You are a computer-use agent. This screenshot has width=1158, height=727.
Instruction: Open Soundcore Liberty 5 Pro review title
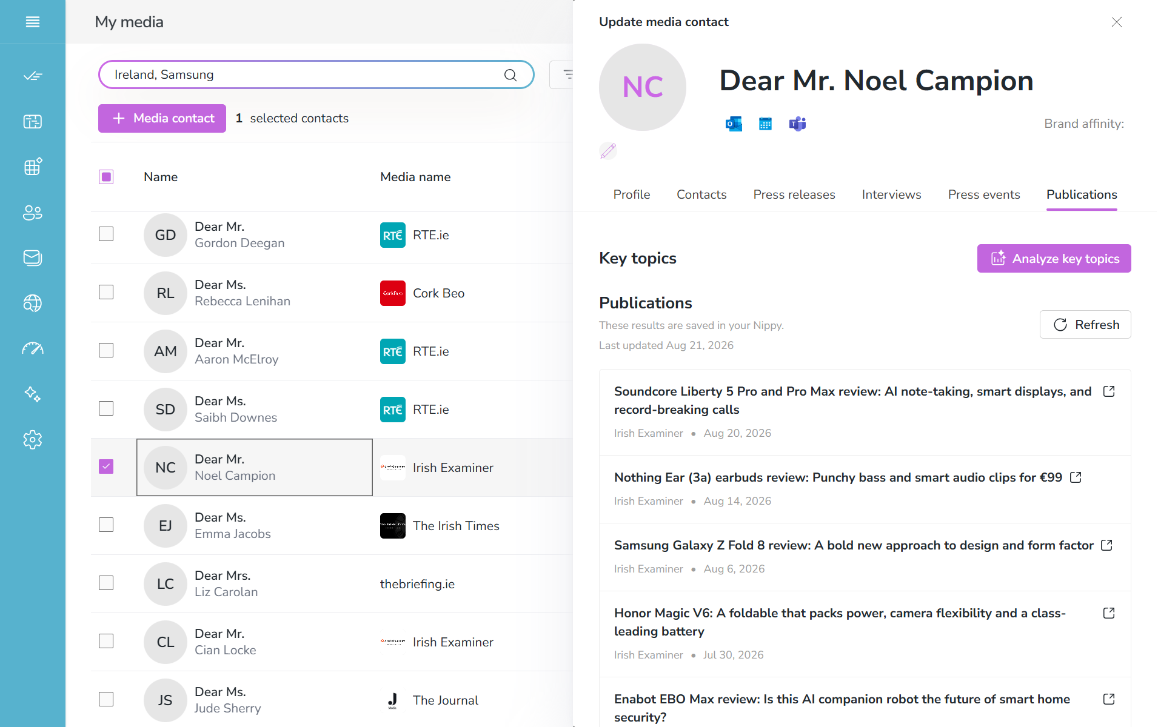(853, 400)
